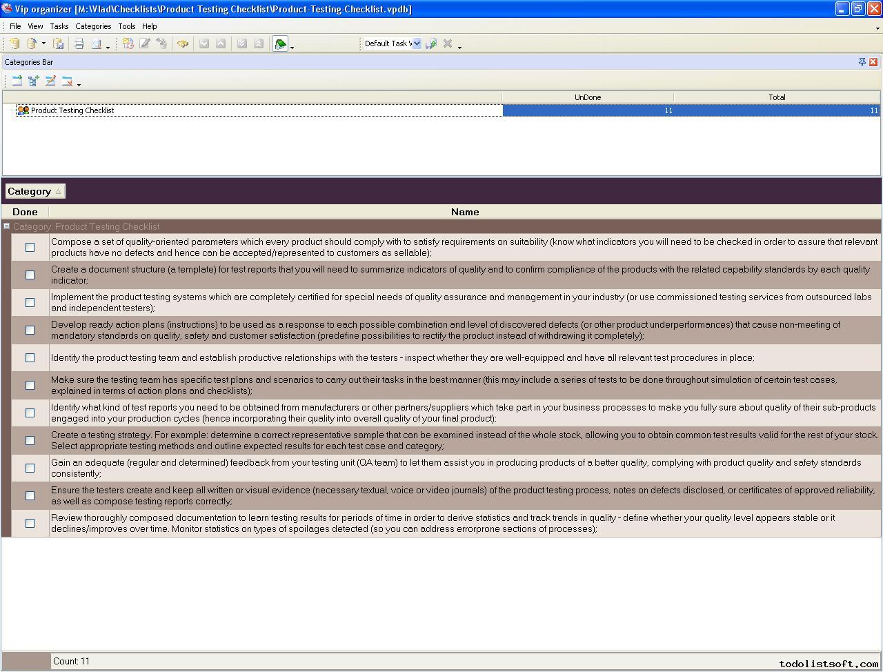
Task: Open the dropdown arrow beside Print Preview icon
Action: [108, 46]
